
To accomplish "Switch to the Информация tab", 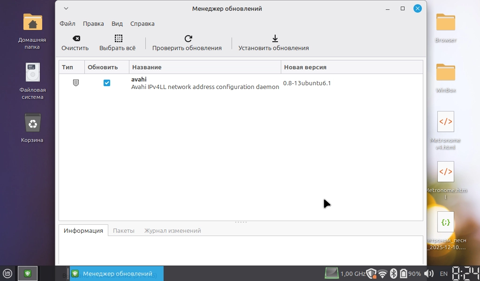I will tap(83, 230).
